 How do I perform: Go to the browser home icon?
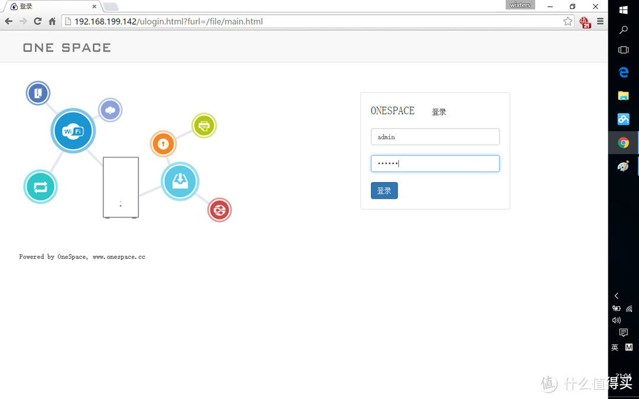(x=52, y=21)
